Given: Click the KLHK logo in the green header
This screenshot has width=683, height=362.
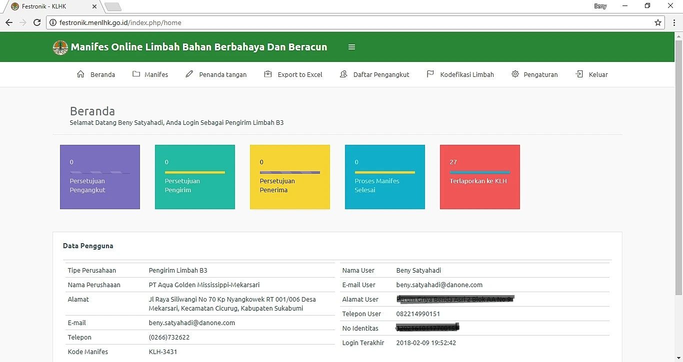Looking at the screenshot, I should [60, 47].
